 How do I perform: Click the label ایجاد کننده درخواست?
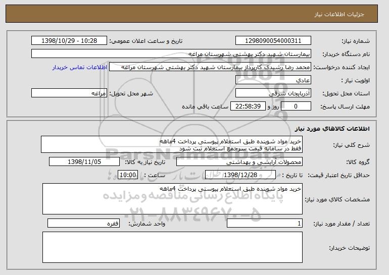342,68
